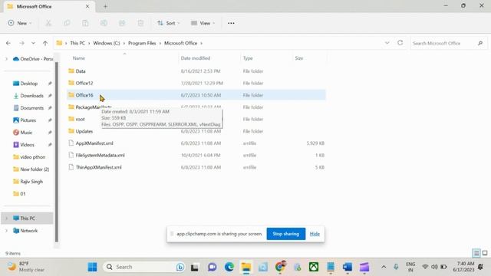The width and height of the screenshot is (491, 276).
Task: Click the Stop sharing button
Action: point(286,234)
